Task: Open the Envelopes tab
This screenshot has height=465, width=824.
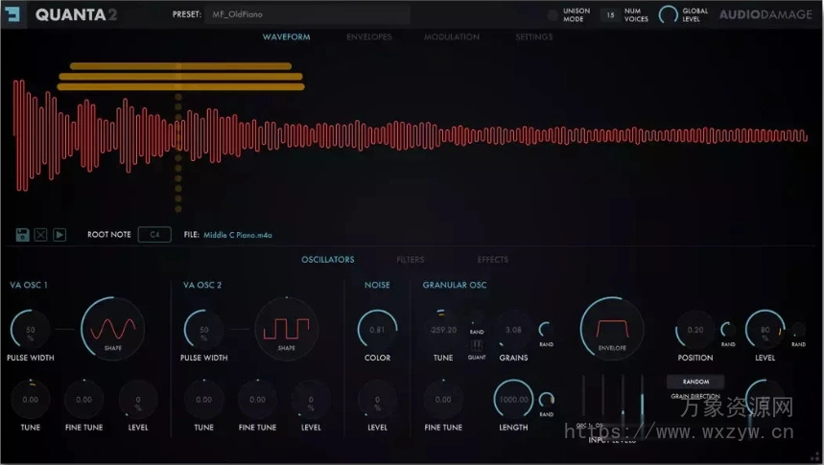Action: coord(369,36)
